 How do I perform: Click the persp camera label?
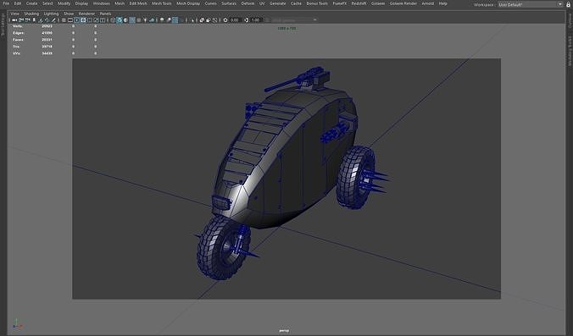point(284,331)
